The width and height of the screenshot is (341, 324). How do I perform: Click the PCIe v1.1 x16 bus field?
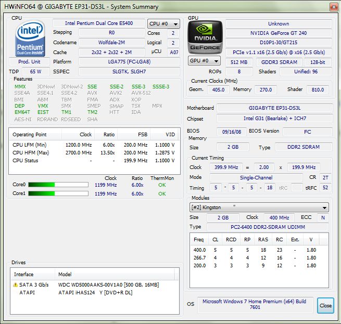point(279,53)
